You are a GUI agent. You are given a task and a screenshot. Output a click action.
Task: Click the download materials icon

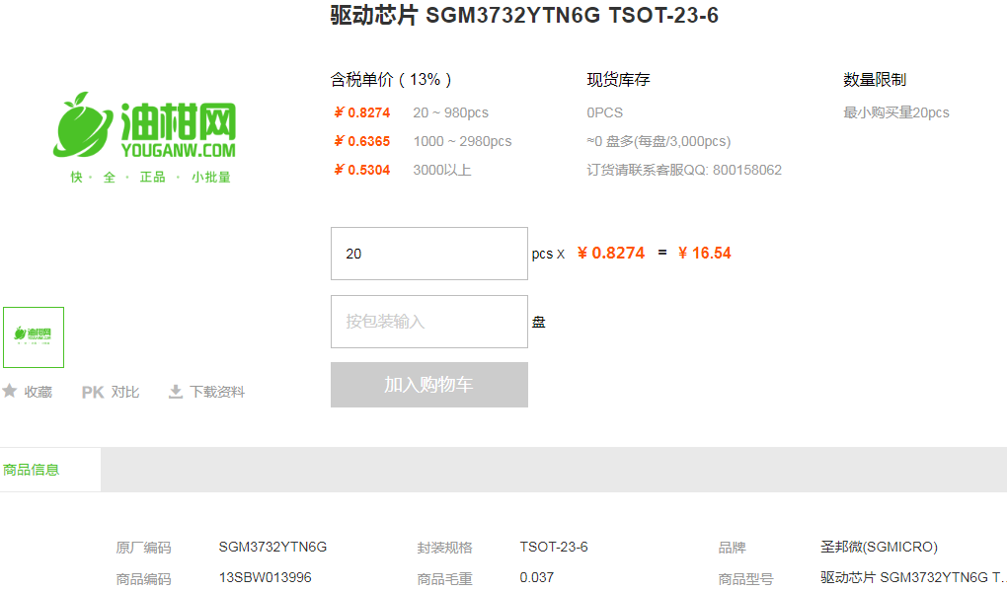(x=176, y=392)
